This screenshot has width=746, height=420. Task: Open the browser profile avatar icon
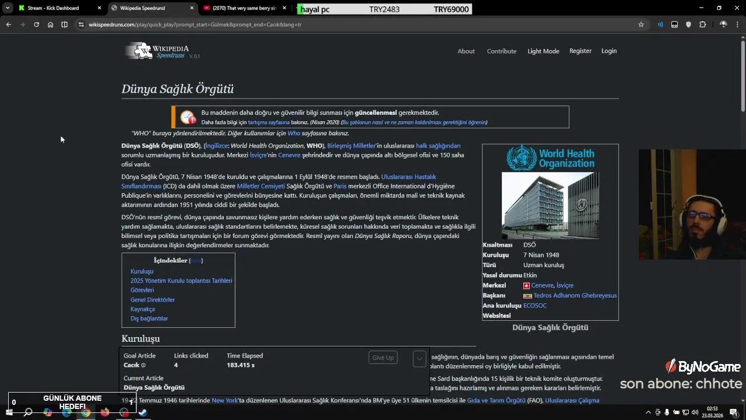pos(723,24)
